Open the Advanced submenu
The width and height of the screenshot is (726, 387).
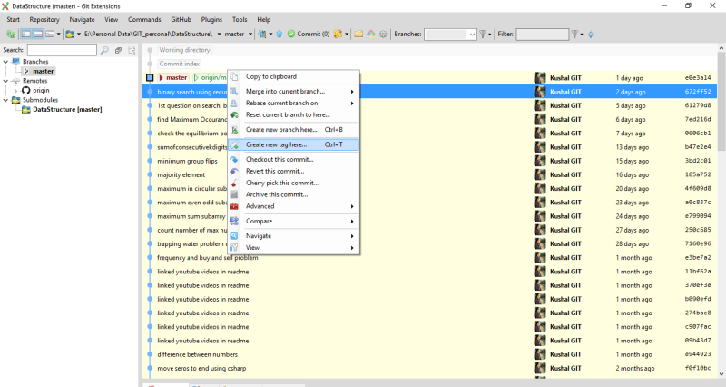click(x=293, y=206)
